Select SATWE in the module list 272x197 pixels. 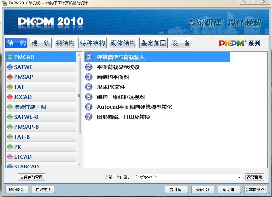pyautogui.click(x=41, y=67)
